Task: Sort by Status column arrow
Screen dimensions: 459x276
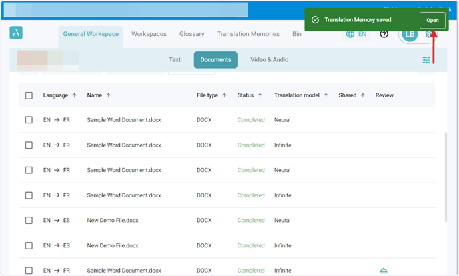Action: pos(260,95)
